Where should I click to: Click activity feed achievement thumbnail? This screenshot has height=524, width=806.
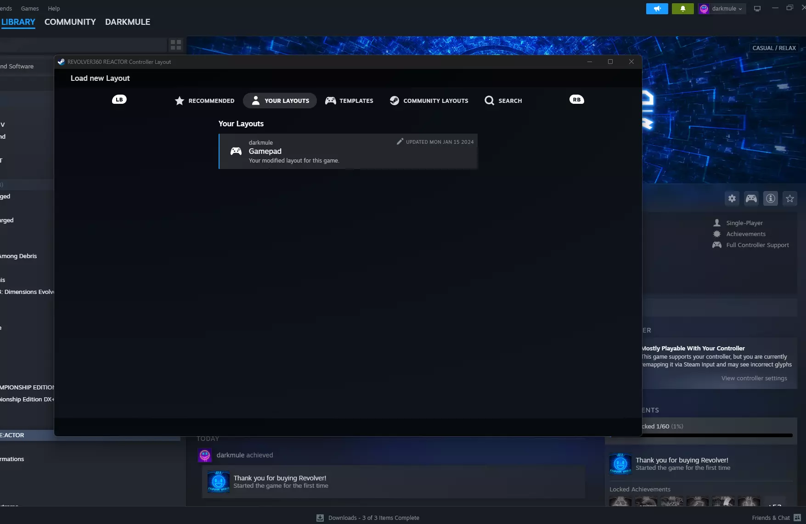pyautogui.click(x=219, y=482)
